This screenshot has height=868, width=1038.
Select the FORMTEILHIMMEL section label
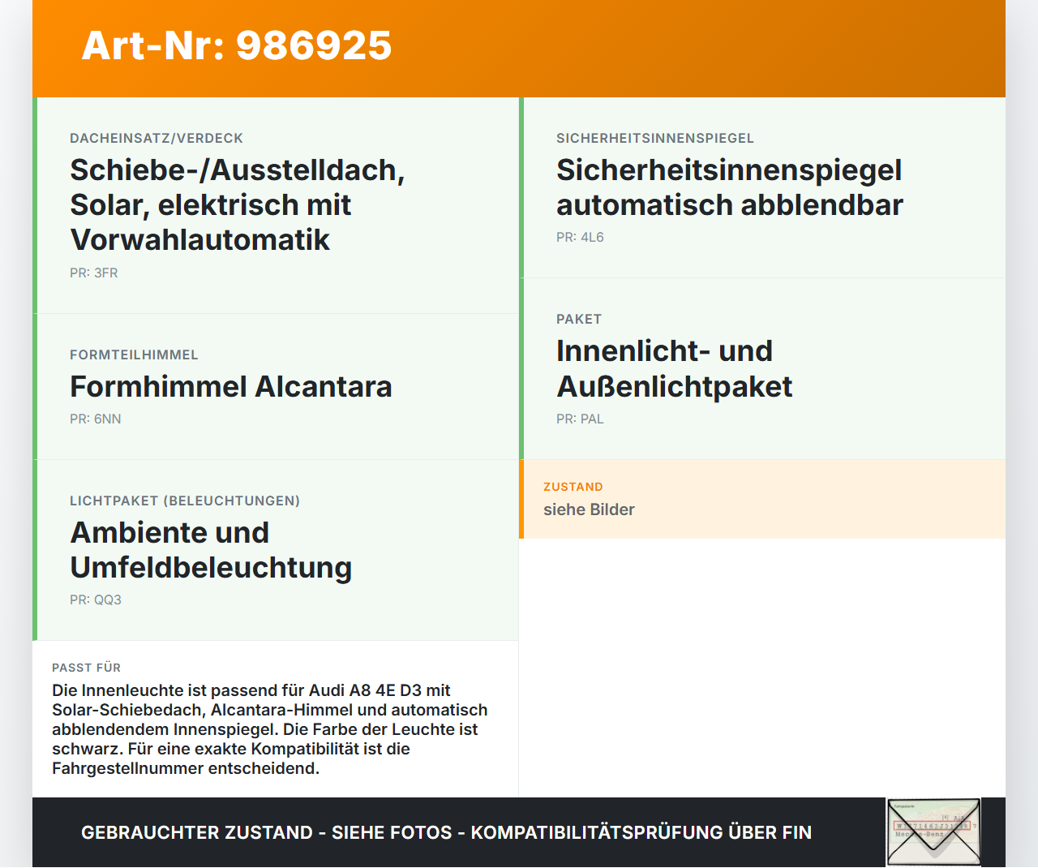click(x=135, y=355)
